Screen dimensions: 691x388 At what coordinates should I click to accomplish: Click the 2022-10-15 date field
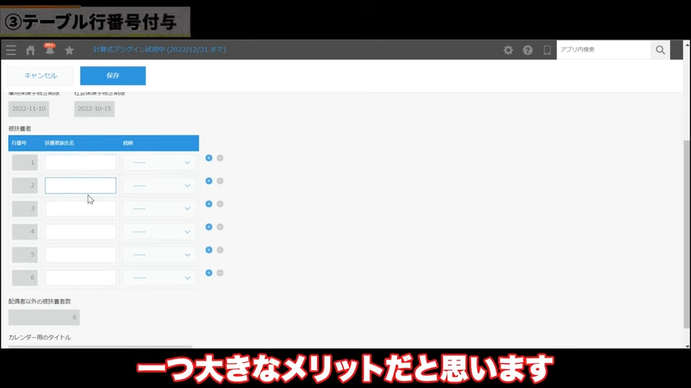95,109
